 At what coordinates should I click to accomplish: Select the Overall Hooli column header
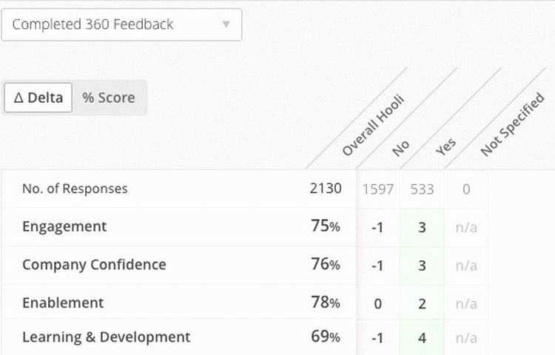374,126
